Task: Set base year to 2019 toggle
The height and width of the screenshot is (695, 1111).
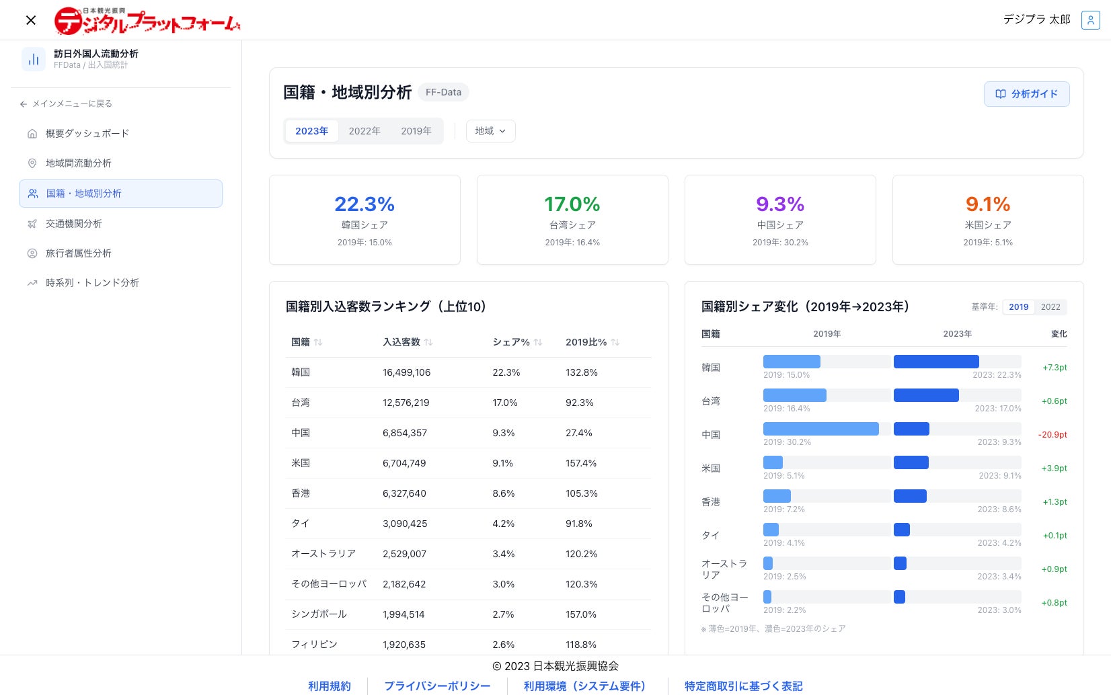Action: [x=1018, y=306]
